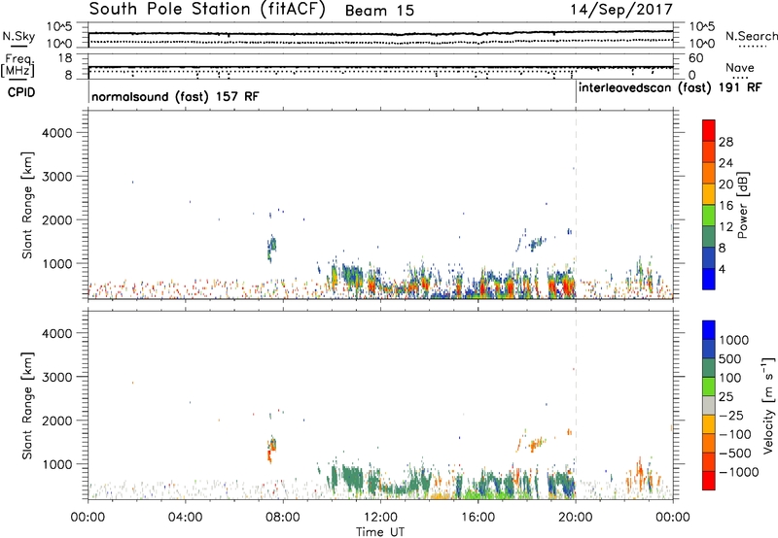Click 'Slant Range [km]' label of velocity panel

27,406
